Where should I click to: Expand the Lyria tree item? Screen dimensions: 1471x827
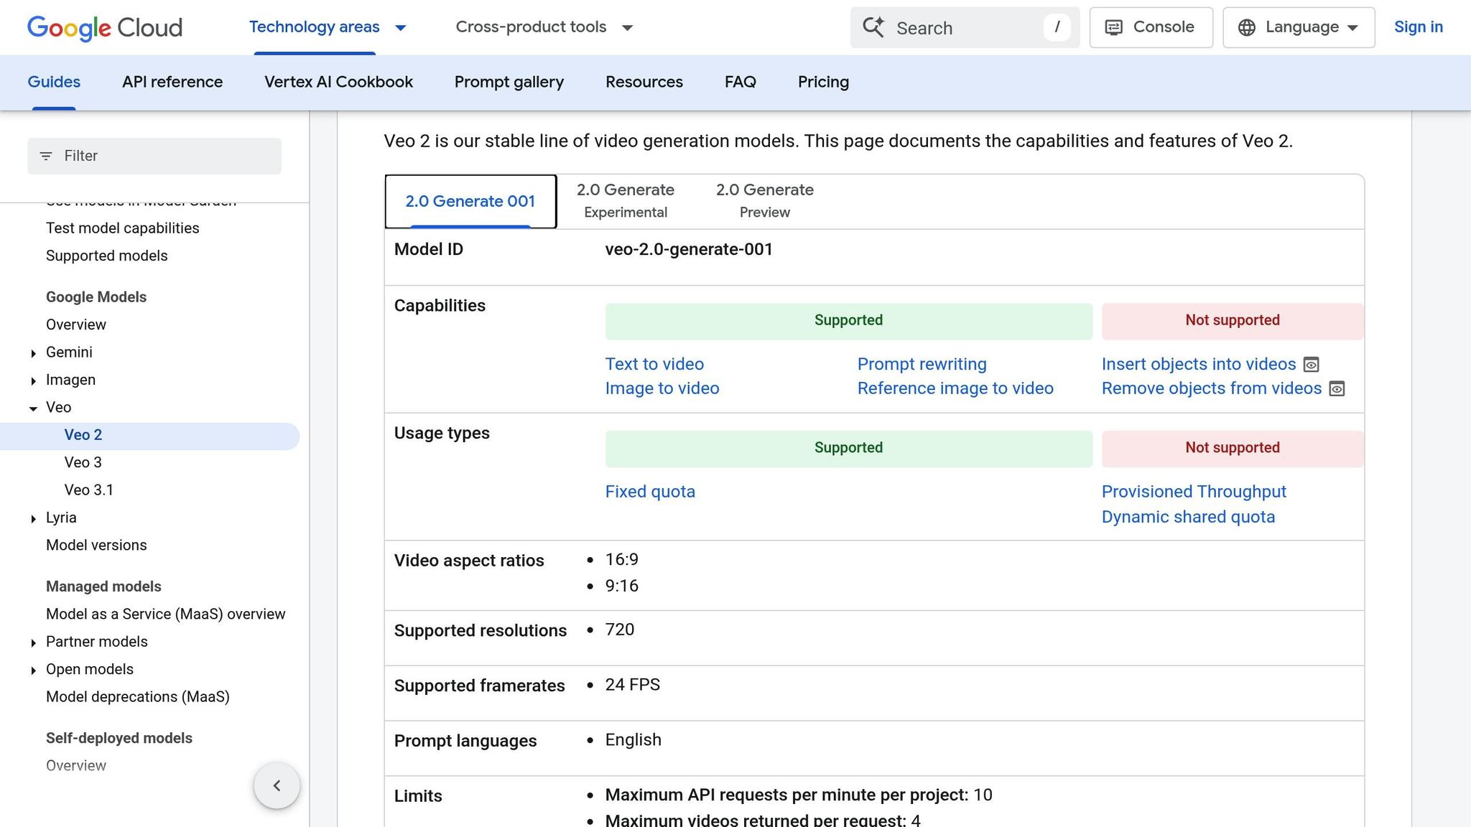click(x=34, y=518)
